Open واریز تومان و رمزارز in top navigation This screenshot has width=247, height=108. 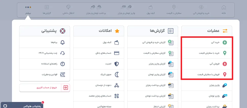tap(126, 10)
